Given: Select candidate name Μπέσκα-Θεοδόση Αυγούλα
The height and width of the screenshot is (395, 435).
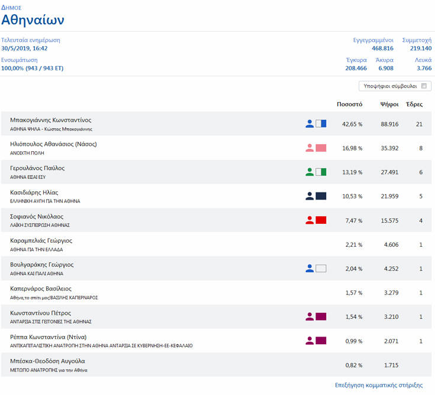Looking at the screenshot, I should (x=48, y=361).
